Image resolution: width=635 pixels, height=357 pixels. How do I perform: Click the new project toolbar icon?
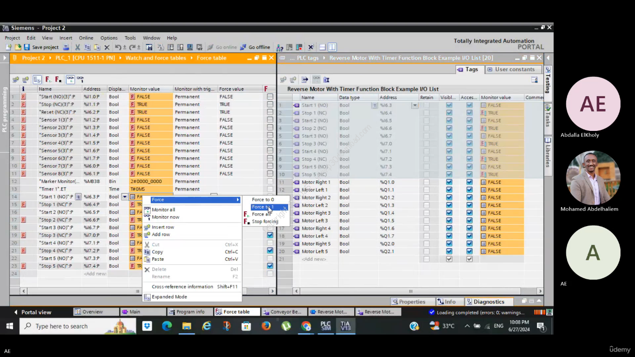(x=8, y=47)
